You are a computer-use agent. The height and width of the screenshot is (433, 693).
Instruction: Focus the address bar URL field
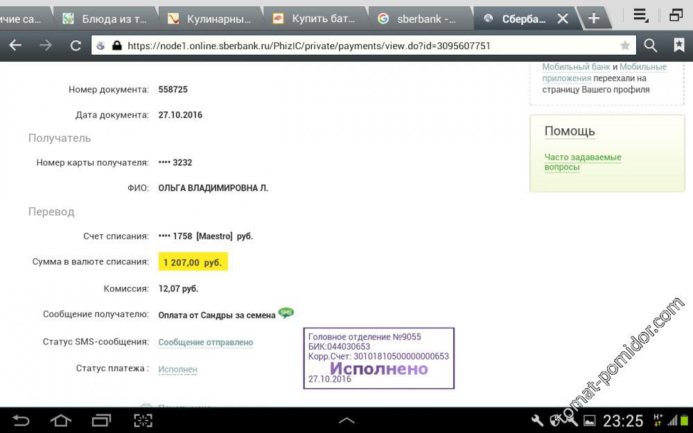pos(363,45)
